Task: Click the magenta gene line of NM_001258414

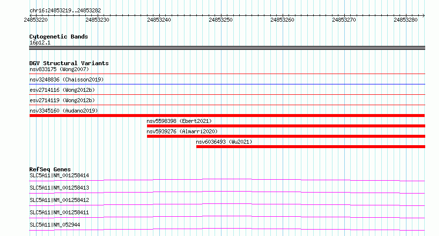Action: click(x=227, y=180)
